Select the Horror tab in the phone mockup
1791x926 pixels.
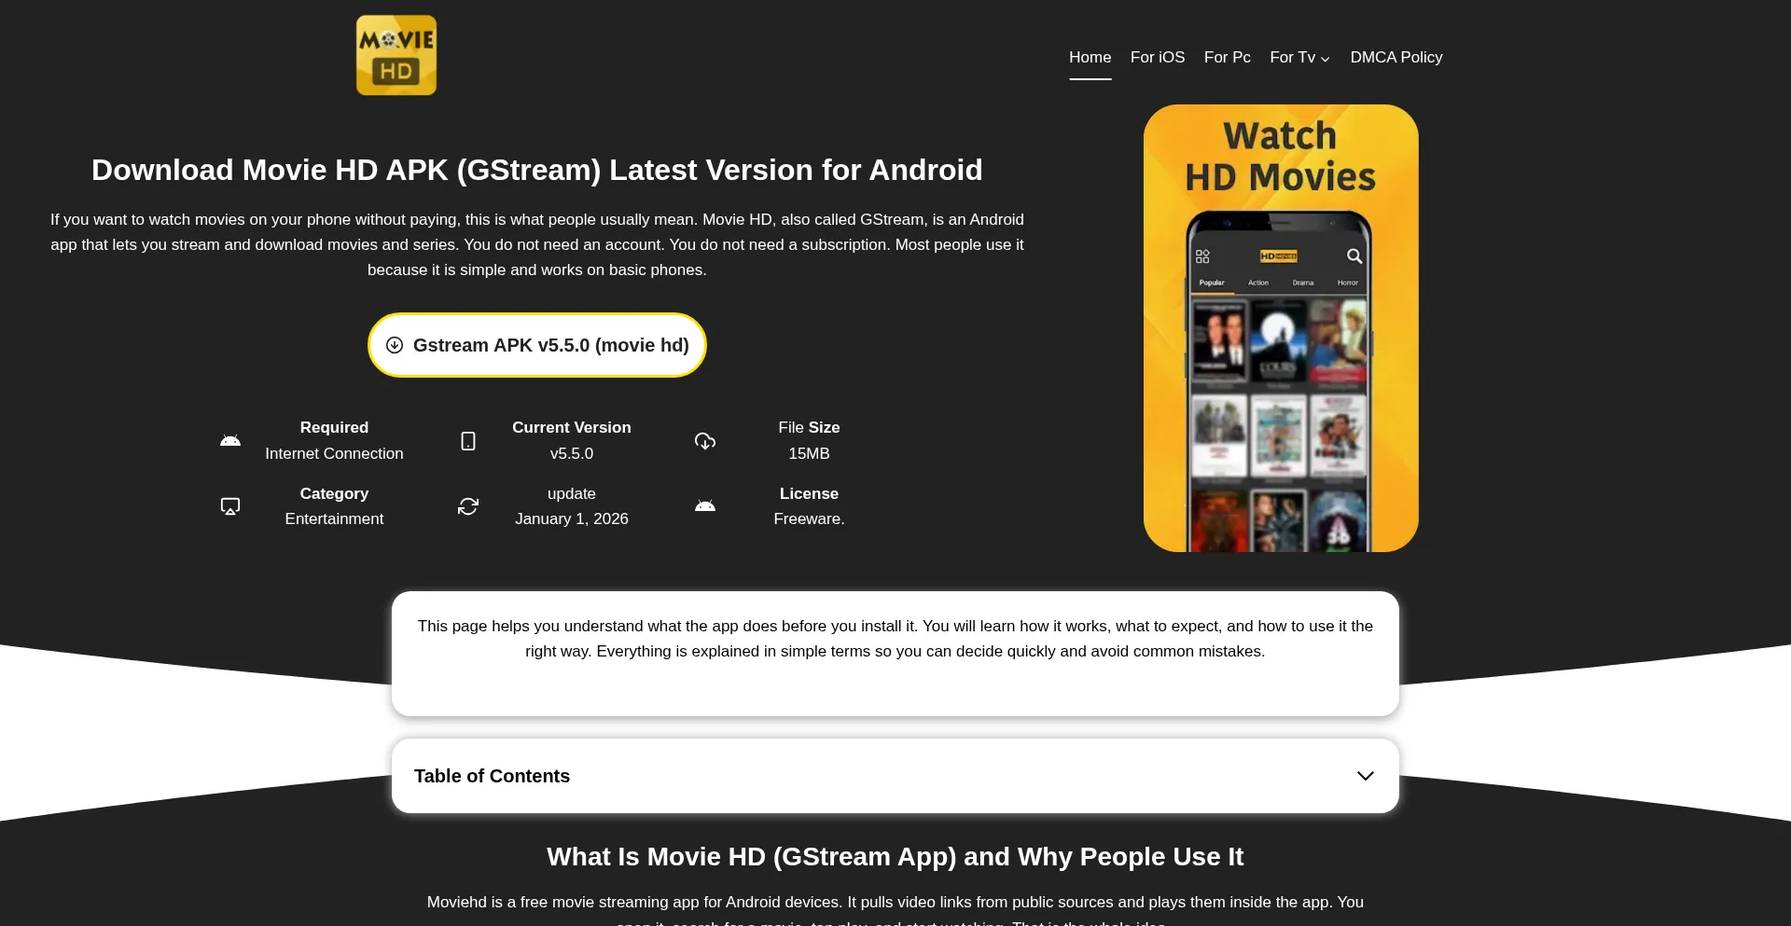click(1346, 283)
